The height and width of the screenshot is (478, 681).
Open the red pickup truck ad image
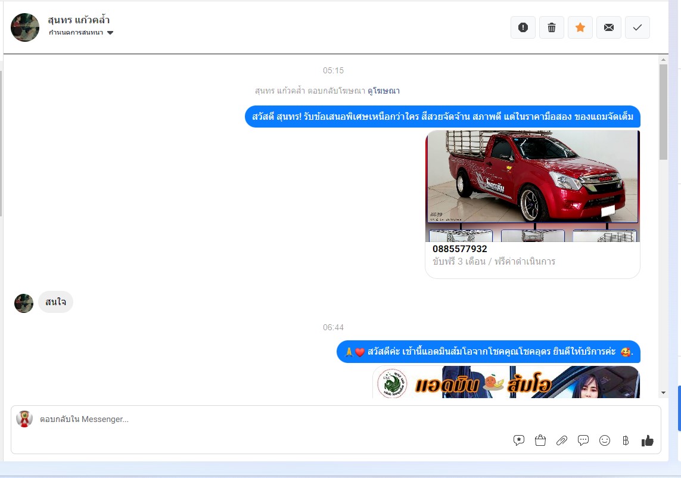tap(532, 178)
